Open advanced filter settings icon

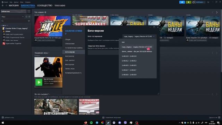pos(29,21)
